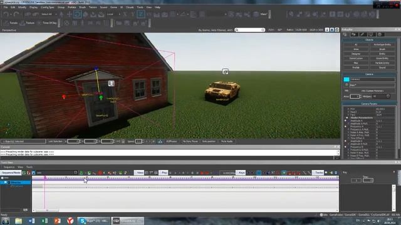Toggle Snap Angle in the toolbar
Screen dimensions: 401x225
[x=183, y=14]
